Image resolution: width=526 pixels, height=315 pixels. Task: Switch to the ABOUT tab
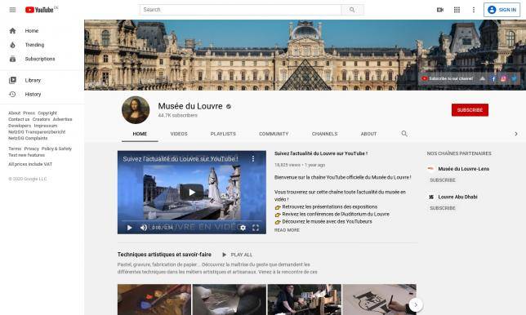tap(368, 134)
